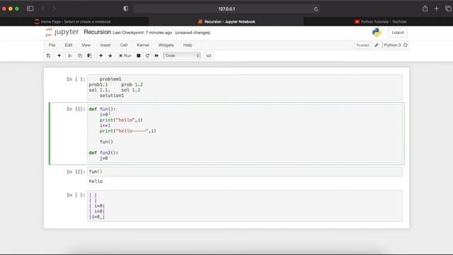The image size is (453, 255).
Task: Click the Trusted notebook button
Action: coord(362,45)
